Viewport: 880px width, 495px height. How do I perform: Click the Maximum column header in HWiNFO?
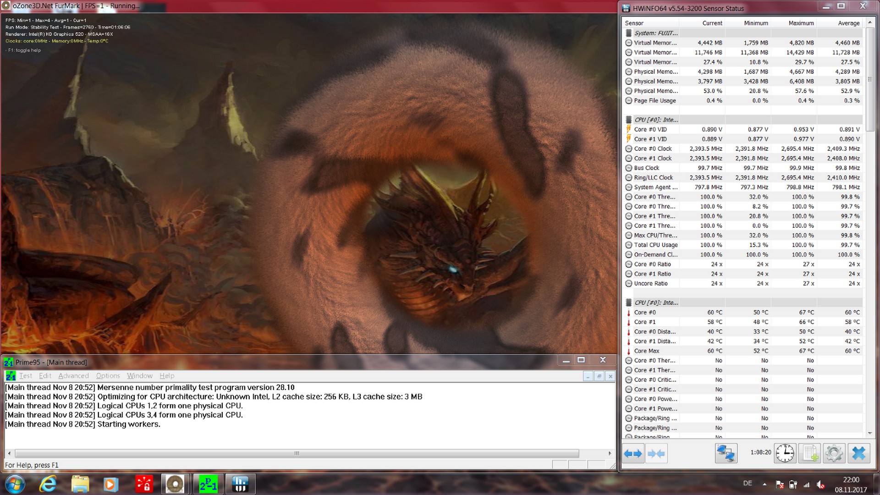[794, 23]
